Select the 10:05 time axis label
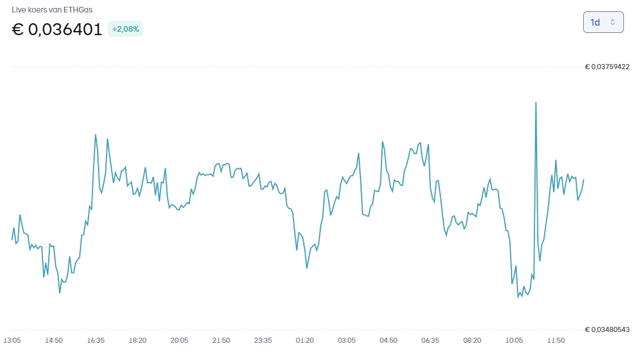 tap(514, 341)
